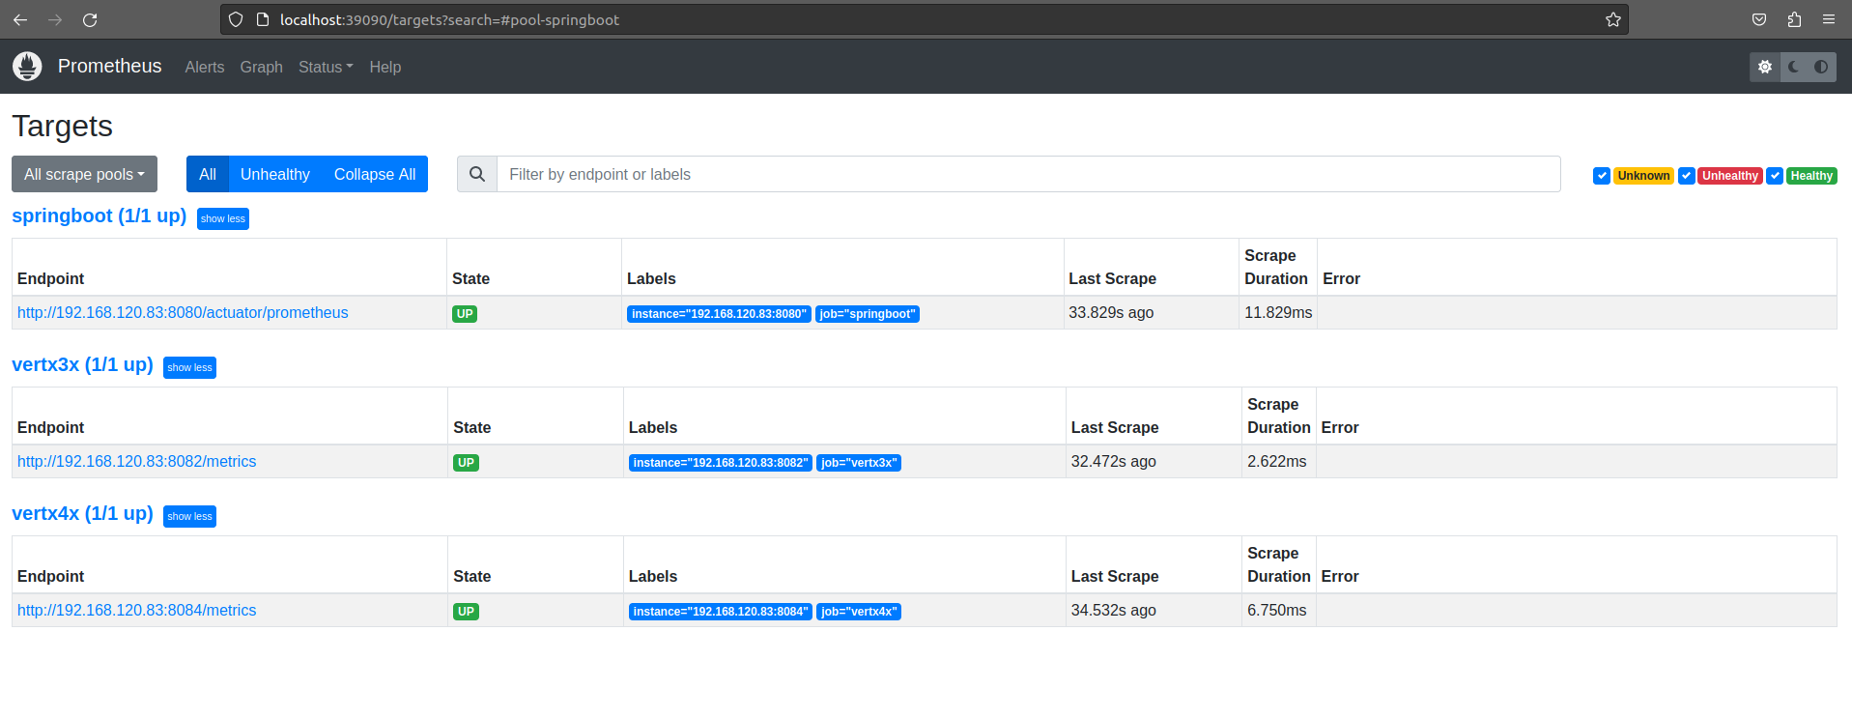Click the job="vertx4x" label badge

859,612
